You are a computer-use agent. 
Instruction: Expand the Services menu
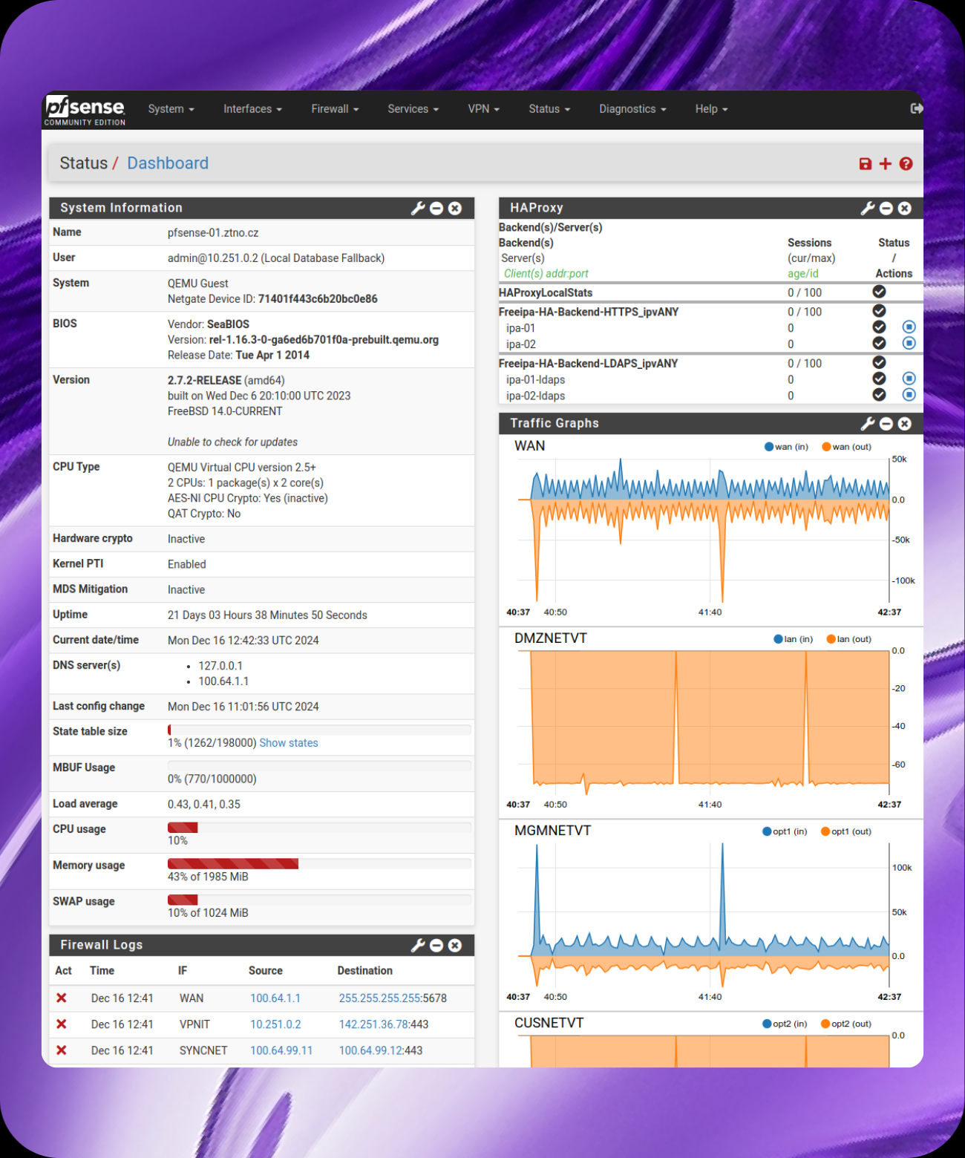pyautogui.click(x=413, y=109)
